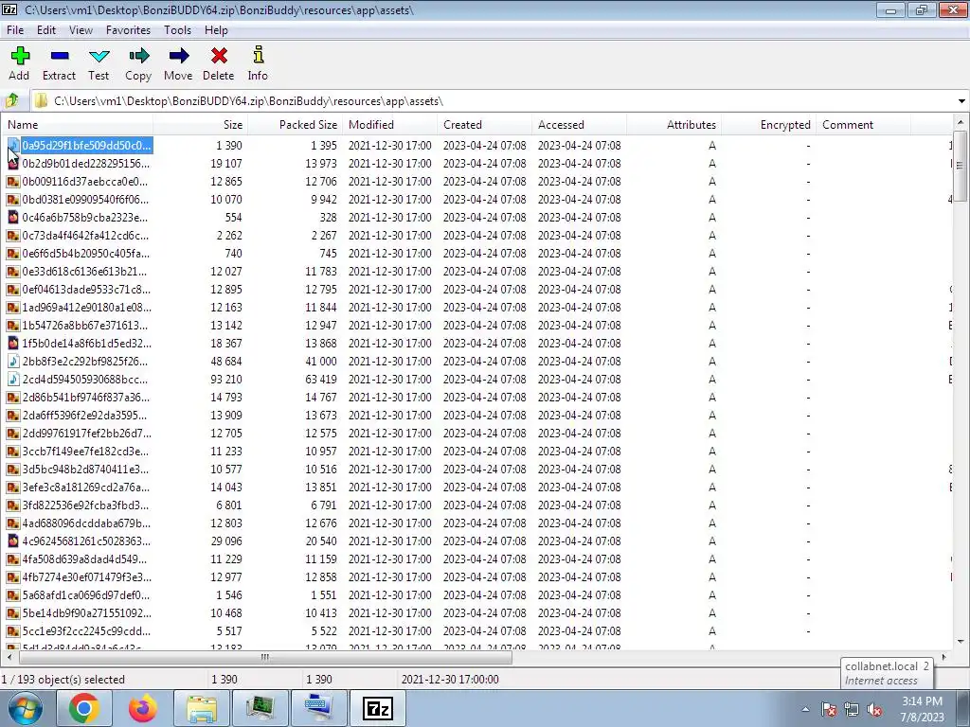Open the Edit menu
970x727 pixels.
(46, 29)
